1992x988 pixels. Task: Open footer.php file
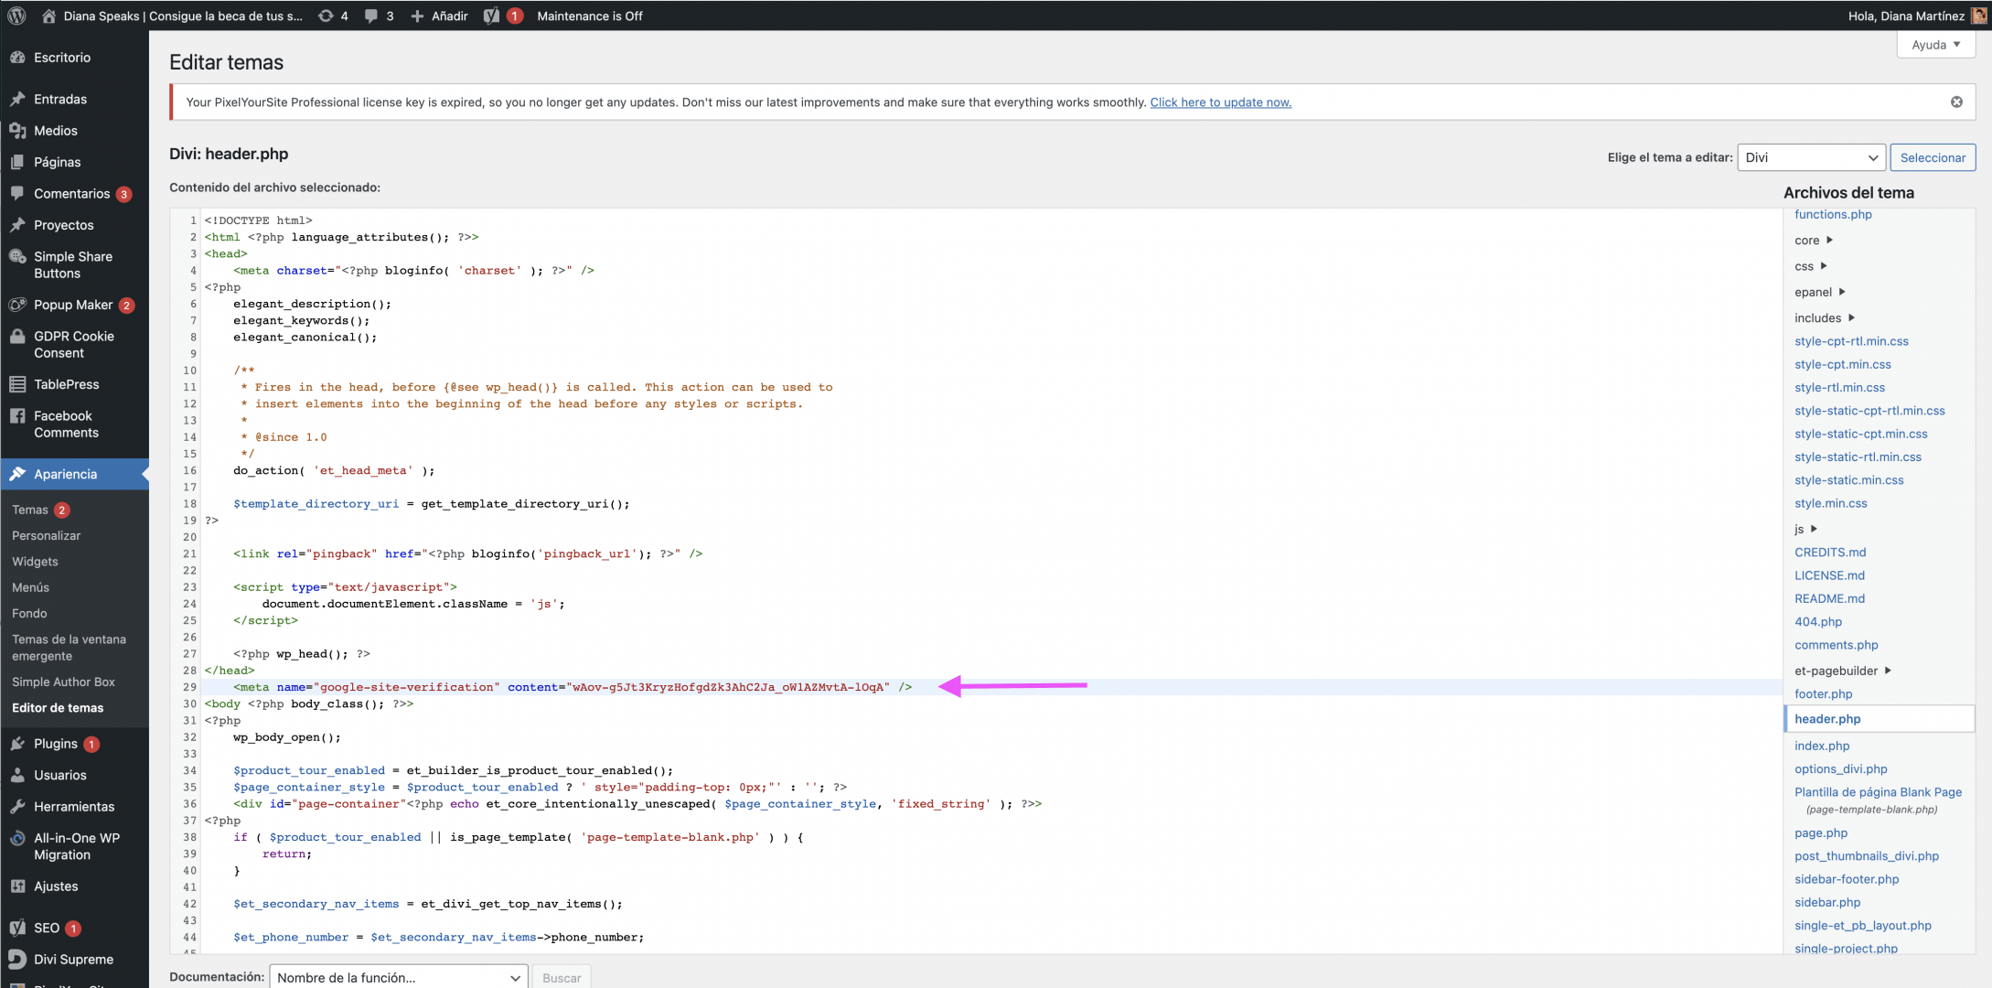[x=1823, y=693]
